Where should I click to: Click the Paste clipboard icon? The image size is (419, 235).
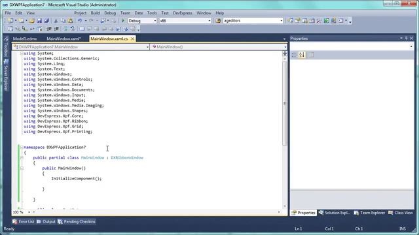pos(70,21)
